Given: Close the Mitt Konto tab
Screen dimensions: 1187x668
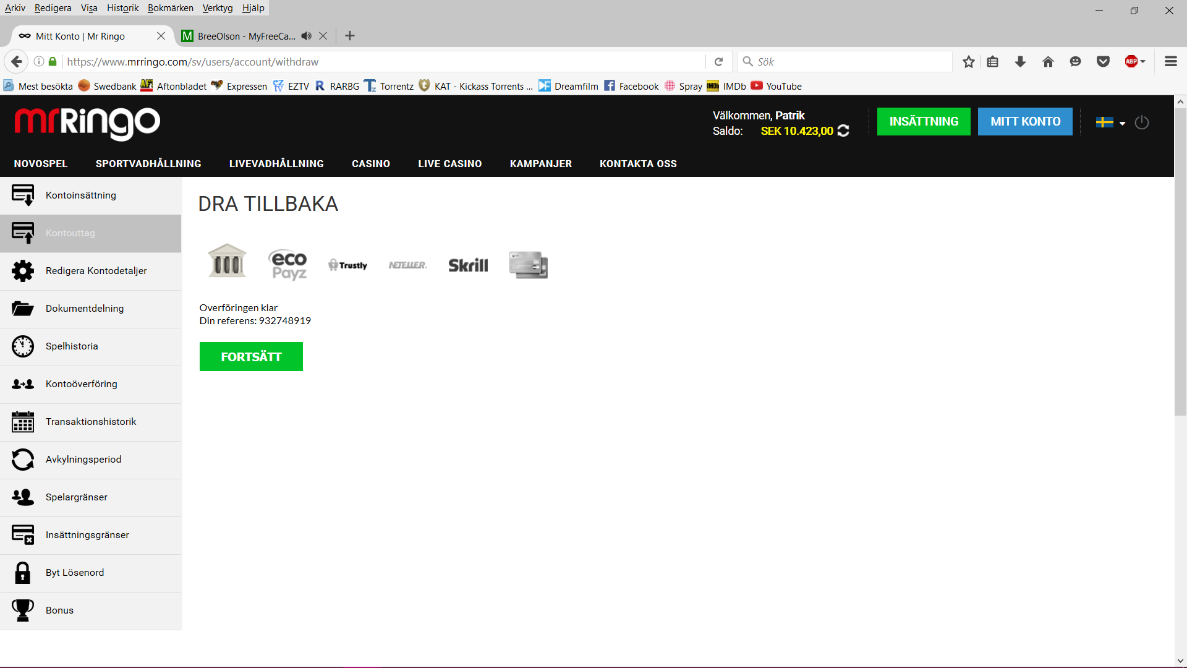Looking at the screenshot, I should (161, 36).
